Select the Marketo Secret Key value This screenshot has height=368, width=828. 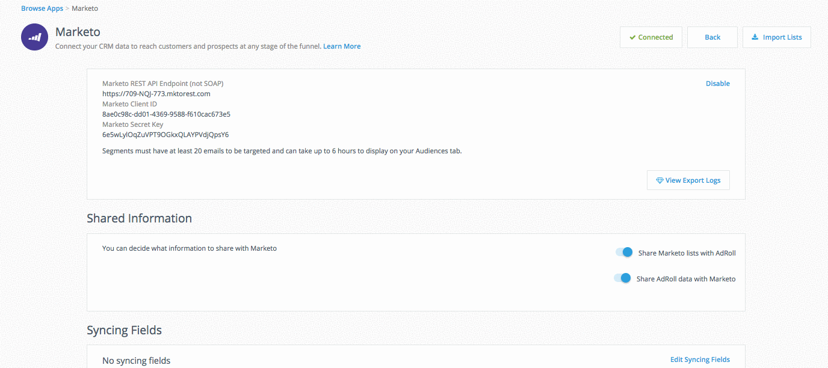pos(165,135)
